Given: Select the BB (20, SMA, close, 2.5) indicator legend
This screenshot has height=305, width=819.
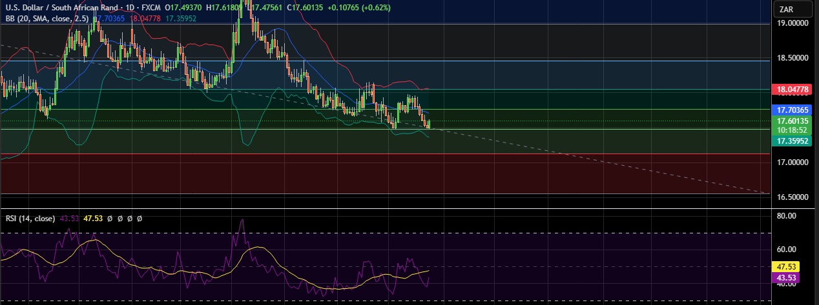Looking at the screenshot, I should pyautogui.click(x=47, y=19).
